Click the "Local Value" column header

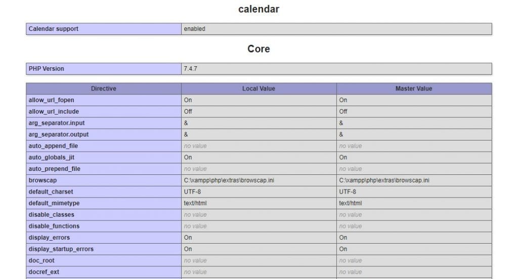(x=258, y=88)
